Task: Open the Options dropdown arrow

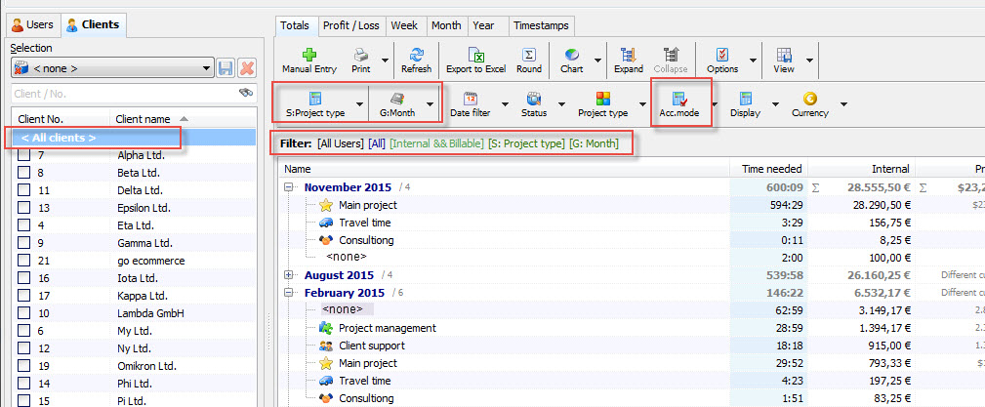Action: coord(752,61)
